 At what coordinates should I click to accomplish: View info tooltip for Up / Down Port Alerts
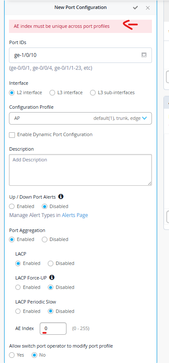[x=61, y=196]
